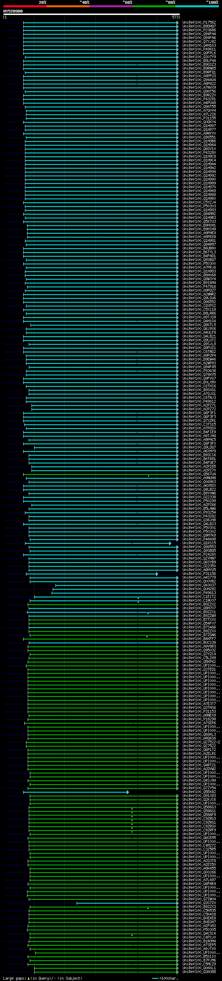Select hit UniRef100_B9GSZ3

point(199,64)
